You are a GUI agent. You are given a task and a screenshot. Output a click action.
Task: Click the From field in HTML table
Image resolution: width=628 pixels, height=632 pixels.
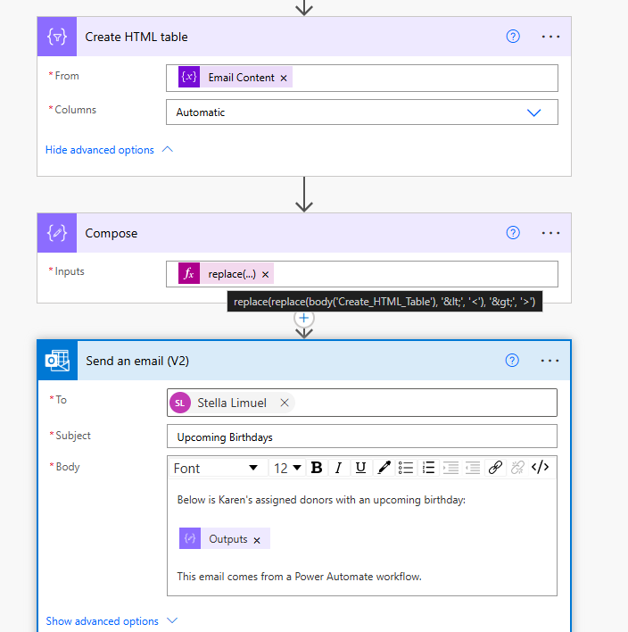point(362,78)
